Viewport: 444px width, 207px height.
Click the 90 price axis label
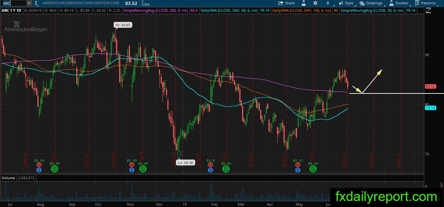pyautogui.click(x=427, y=55)
